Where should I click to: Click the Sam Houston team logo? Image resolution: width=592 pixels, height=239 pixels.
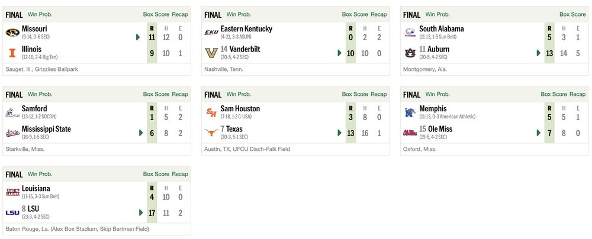211,112
